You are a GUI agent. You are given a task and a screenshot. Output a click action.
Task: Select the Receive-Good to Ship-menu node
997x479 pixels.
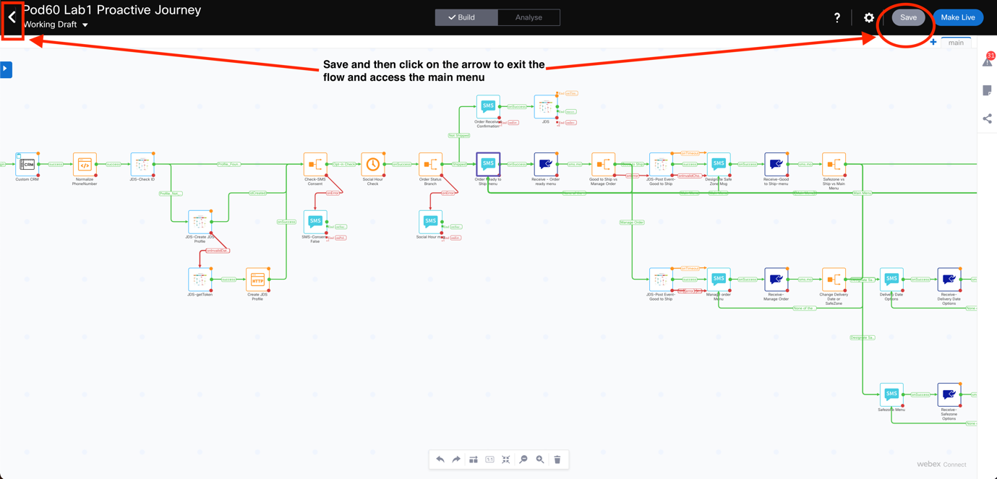point(776,165)
